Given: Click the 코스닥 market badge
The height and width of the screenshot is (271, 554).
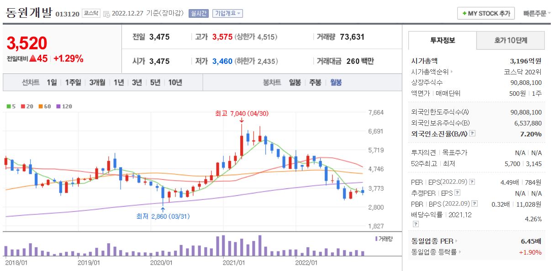Looking at the screenshot, I should (x=91, y=14).
